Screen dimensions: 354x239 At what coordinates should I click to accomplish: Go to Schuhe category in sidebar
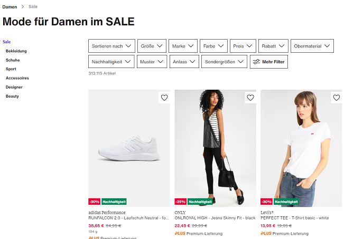coord(13,60)
